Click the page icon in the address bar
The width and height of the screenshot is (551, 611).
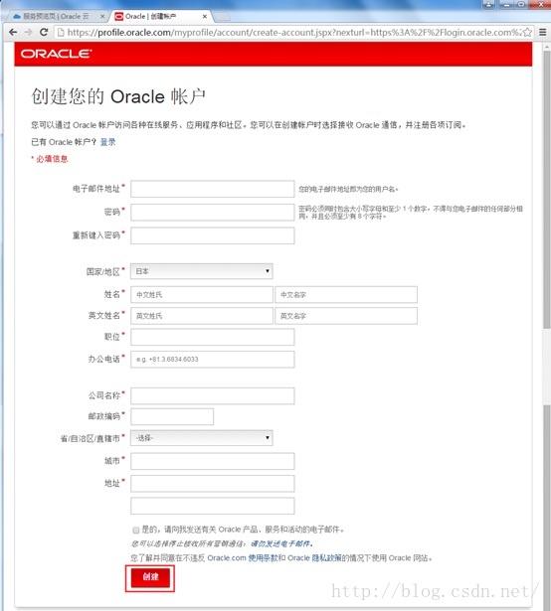(x=61, y=32)
